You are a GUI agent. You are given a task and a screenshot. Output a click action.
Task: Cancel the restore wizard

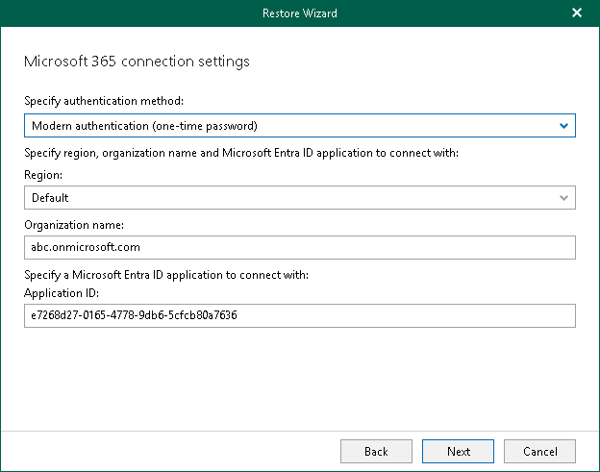click(x=539, y=451)
